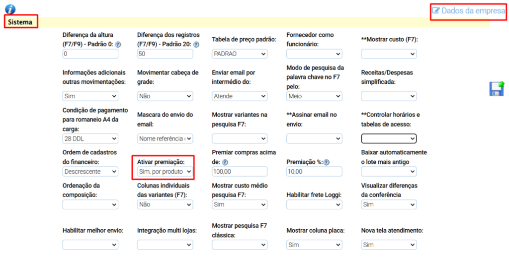Click Premiação % field showing 10,00
This screenshot has width=509, height=261.
(314, 172)
